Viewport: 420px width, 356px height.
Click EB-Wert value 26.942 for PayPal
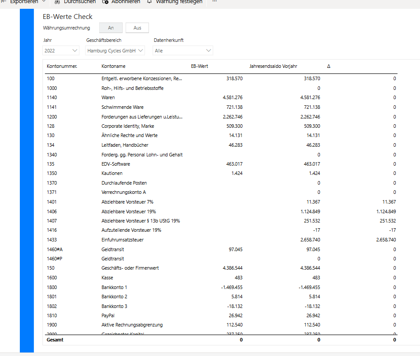coord(235,315)
